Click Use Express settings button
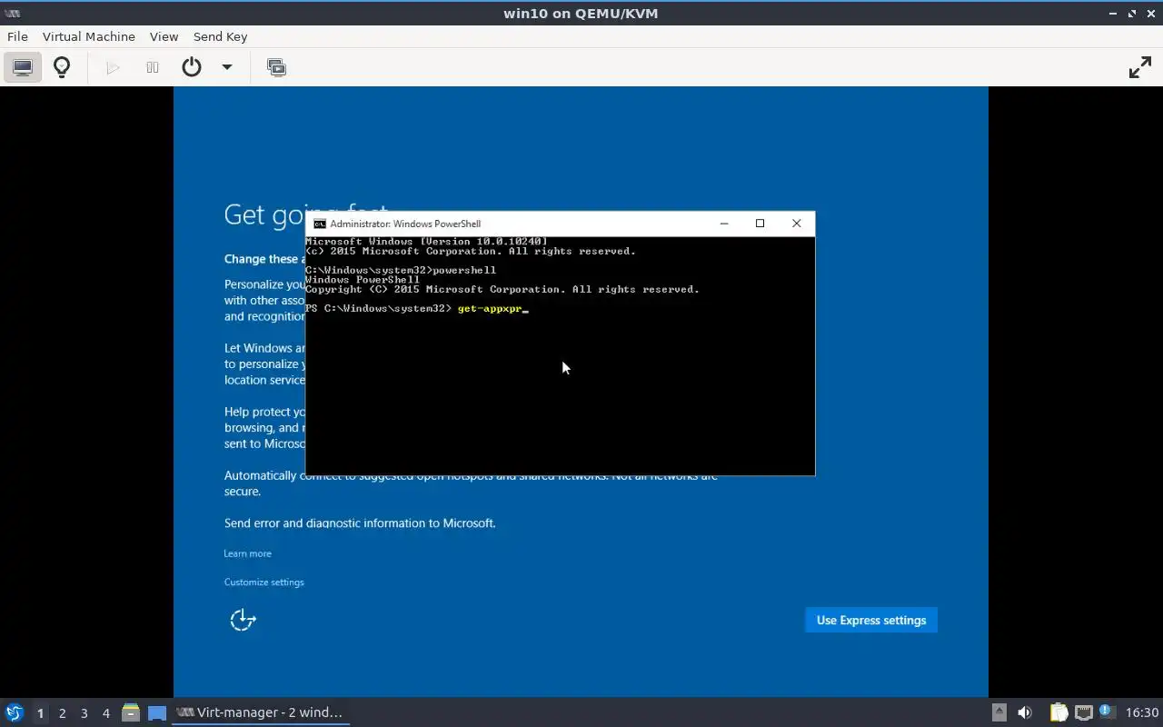This screenshot has width=1163, height=727. click(871, 620)
